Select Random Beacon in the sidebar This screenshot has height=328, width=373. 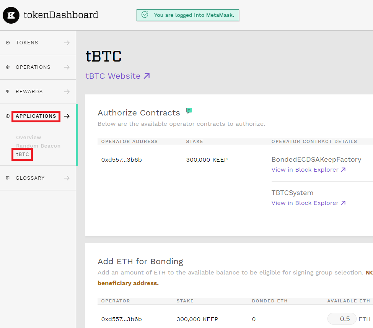point(38,146)
